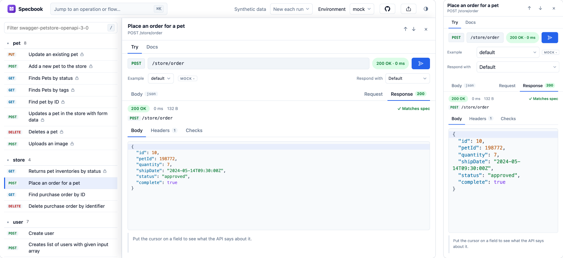Image resolution: width=563 pixels, height=258 pixels.
Task: Open the Synthetic data 'New each run' dropdown
Action: pos(292,9)
